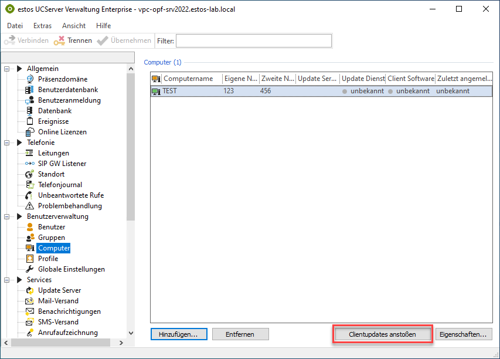Select the Unbeantwortete Rufe phone icon
Image resolution: width=500 pixels, height=359 pixels.
[x=30, y=195]
